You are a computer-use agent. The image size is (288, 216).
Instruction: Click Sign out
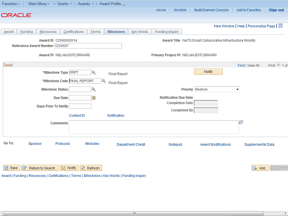pyautogui.click(x=276, y=10)
